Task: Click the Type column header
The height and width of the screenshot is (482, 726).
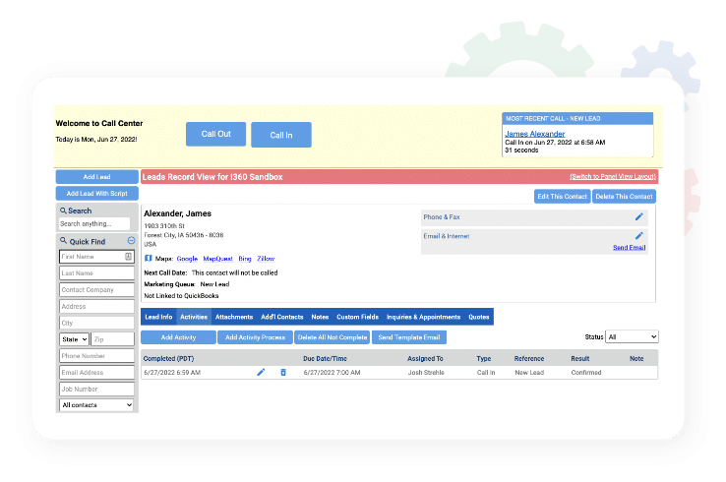Action: point(484,359)
